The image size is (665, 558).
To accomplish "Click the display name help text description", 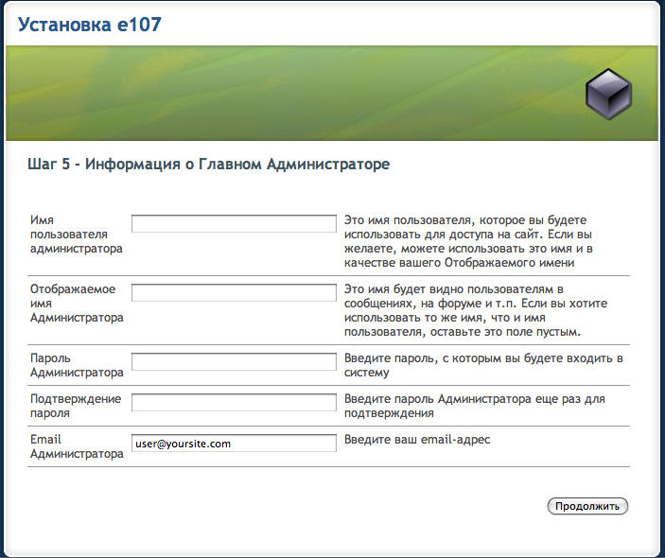I will click(476, 310).
